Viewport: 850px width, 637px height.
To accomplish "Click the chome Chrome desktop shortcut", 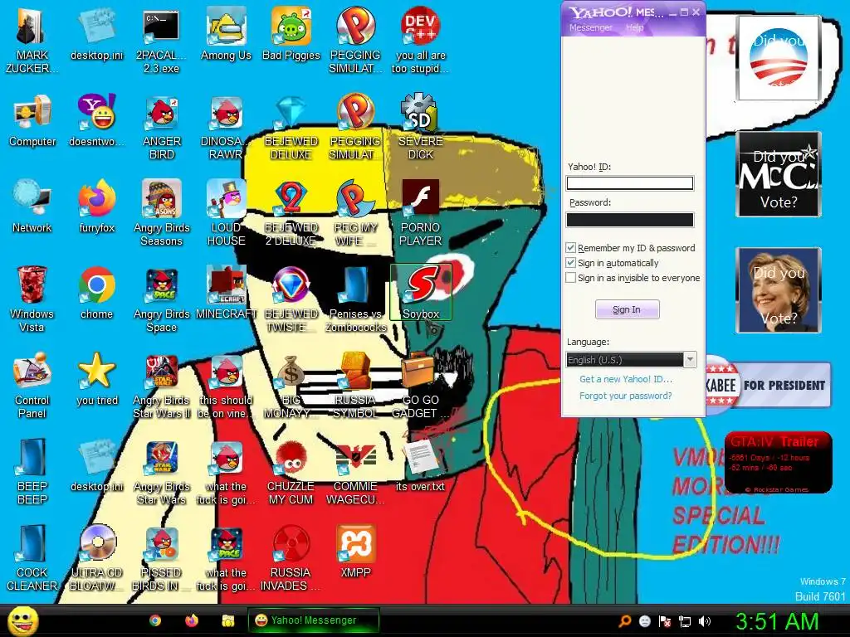I will point(97,293).
